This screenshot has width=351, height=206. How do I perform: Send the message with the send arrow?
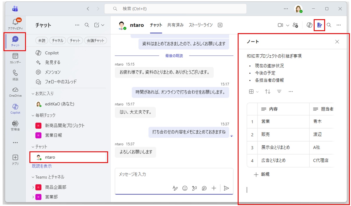pos(227,188)
